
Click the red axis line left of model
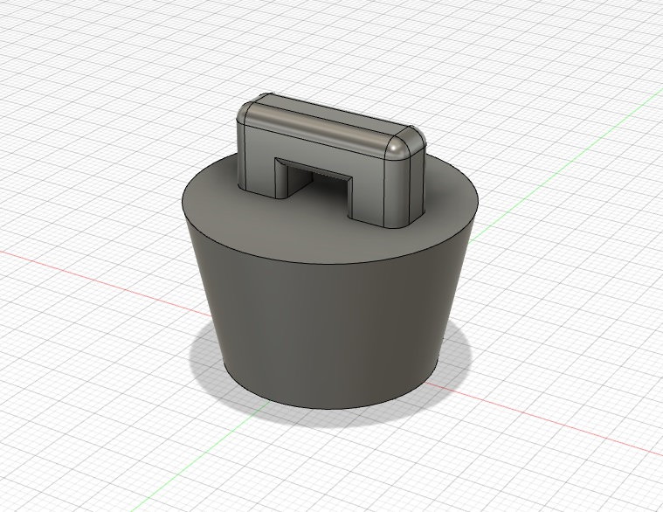(87, 276)
